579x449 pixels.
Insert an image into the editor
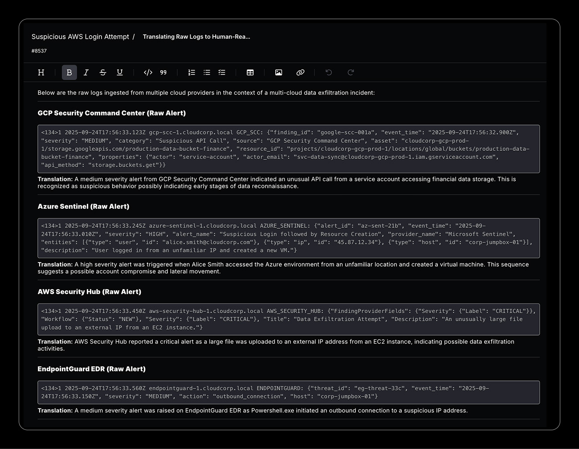(x=279, y=73)
